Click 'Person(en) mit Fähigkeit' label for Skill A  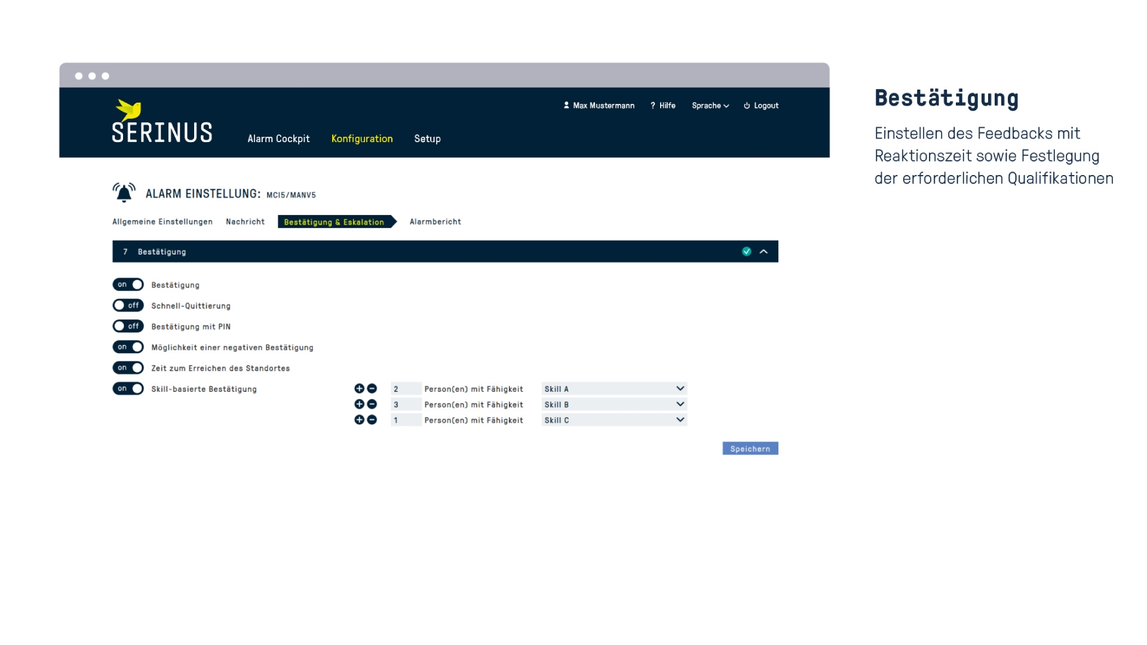474,389
